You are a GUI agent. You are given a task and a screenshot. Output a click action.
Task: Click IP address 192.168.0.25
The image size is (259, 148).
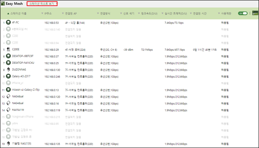click(51, 63)
